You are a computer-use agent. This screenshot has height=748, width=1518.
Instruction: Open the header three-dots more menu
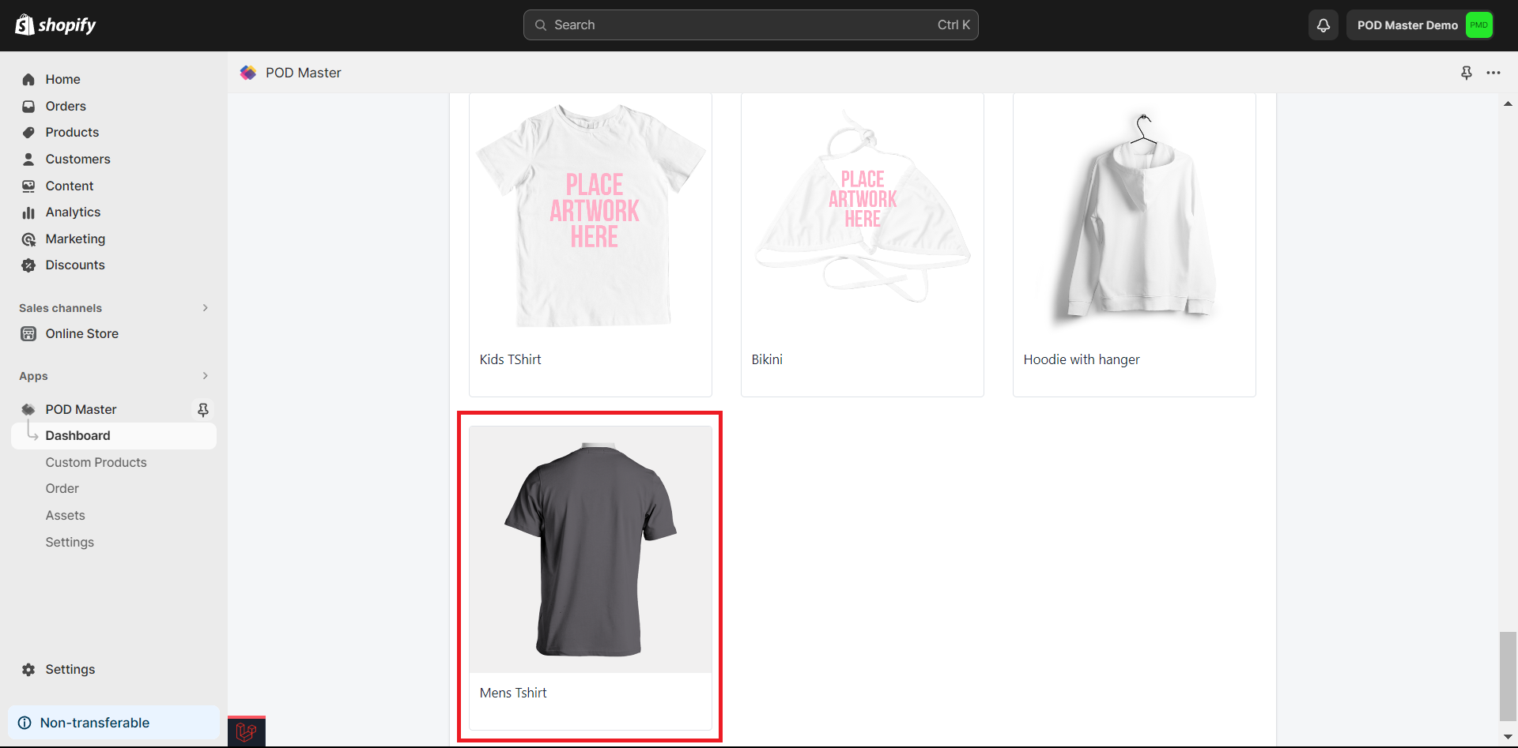click(1493, 73)
